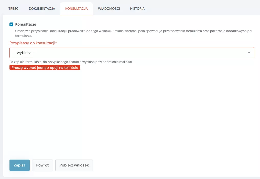The image size is (260, 179).
Task: Open the "- wybierz -" dropdown list
Action: click(x=132, y=53)
